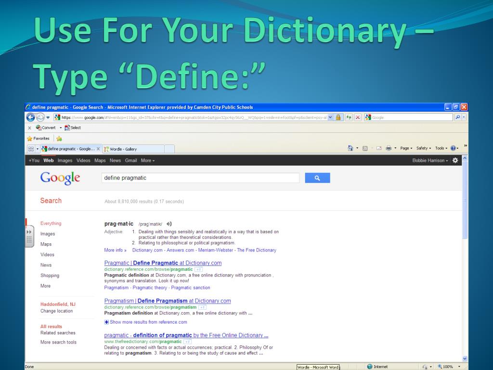Click the Convert toolbar button
The image size is (493, 370).
pyautogui.click(x=46, y=128)
